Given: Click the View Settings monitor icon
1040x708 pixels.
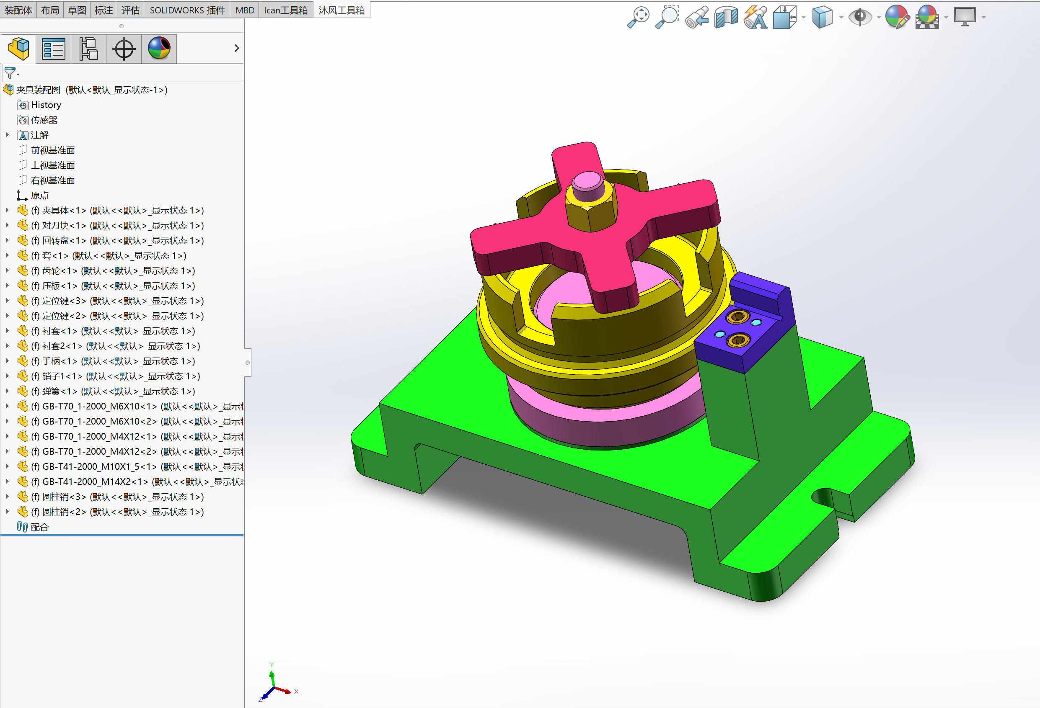Looking at the screenshot, I should (x=965, y=18).
